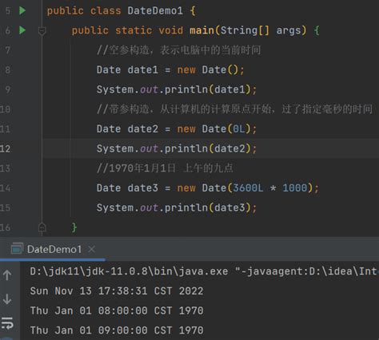Click the String[] args parameter

261,30
